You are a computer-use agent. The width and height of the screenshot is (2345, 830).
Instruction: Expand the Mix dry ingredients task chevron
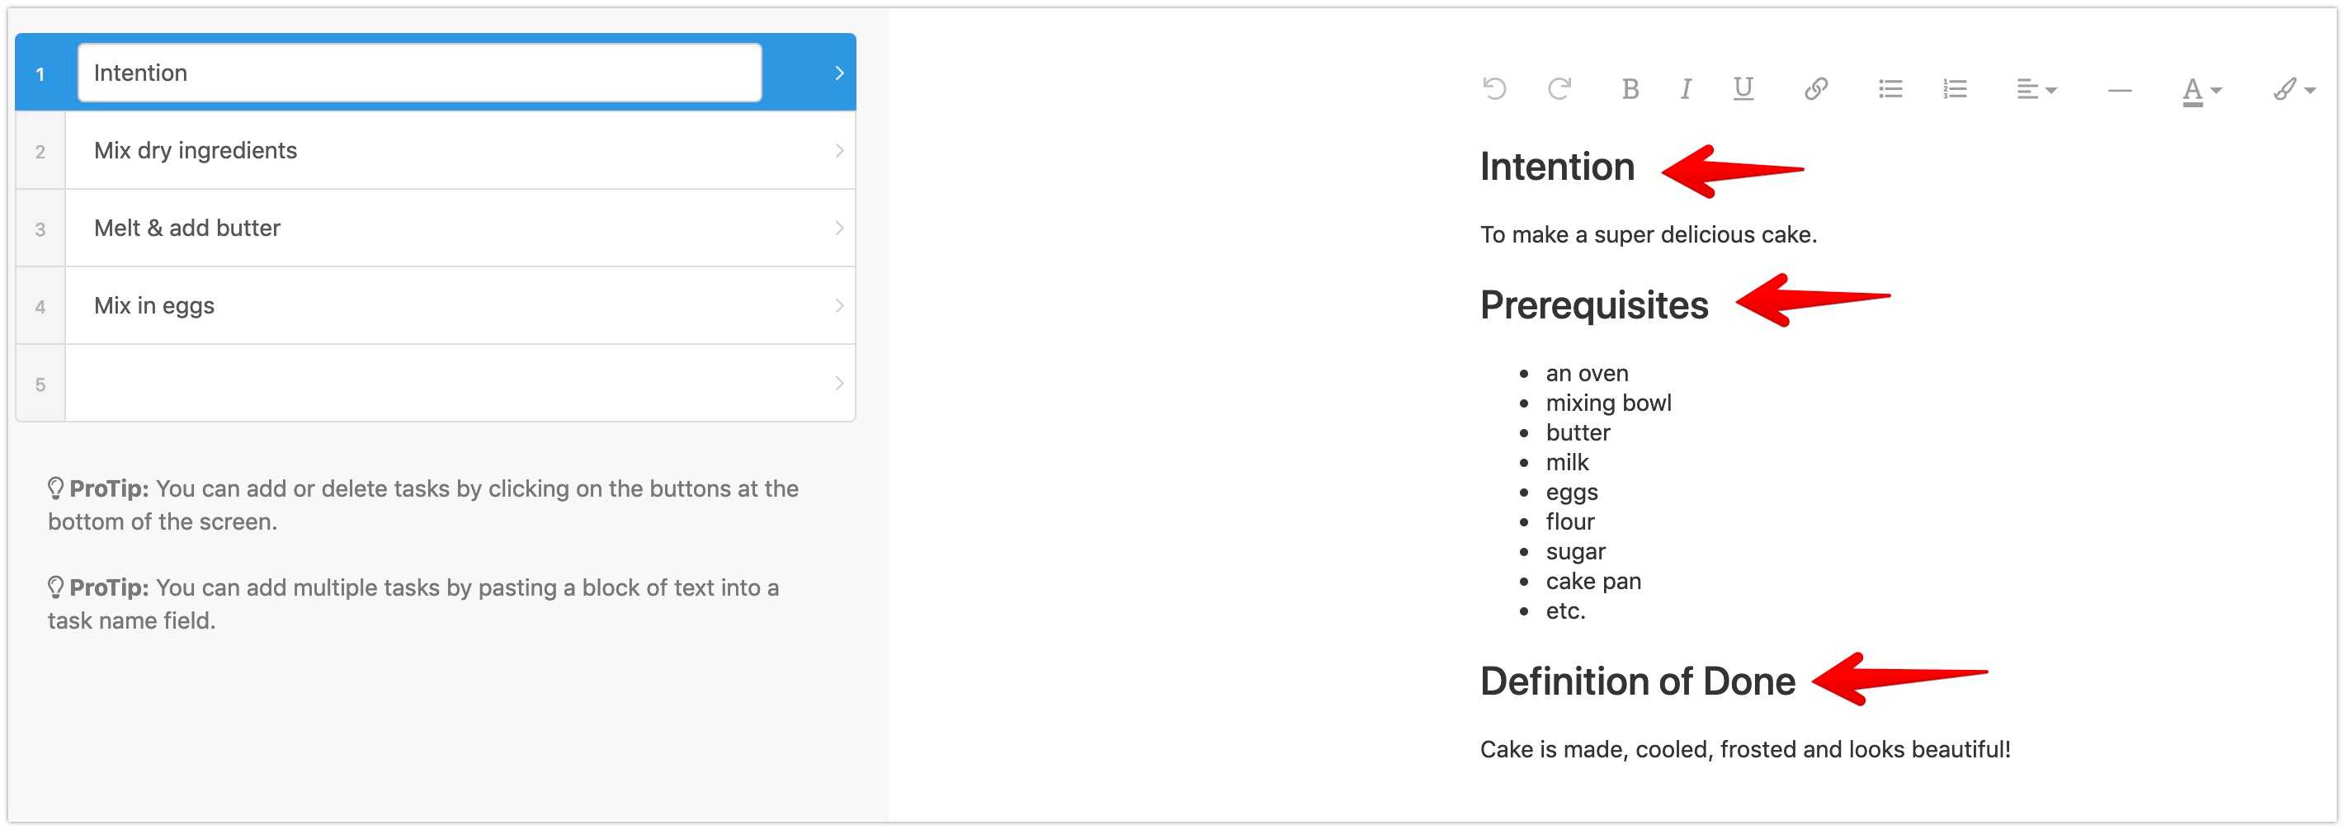tap(839, 150)
